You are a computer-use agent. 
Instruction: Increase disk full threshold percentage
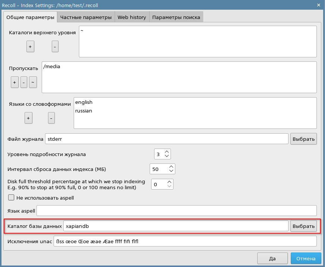tap(169, 182)
